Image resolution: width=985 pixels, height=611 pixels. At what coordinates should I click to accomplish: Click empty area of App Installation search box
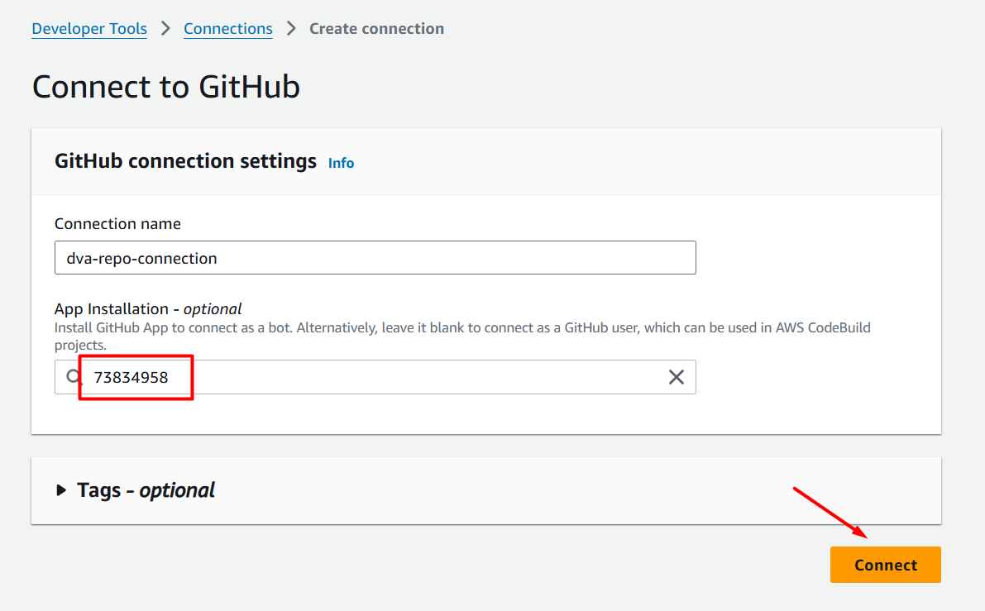tap(414, 377)
